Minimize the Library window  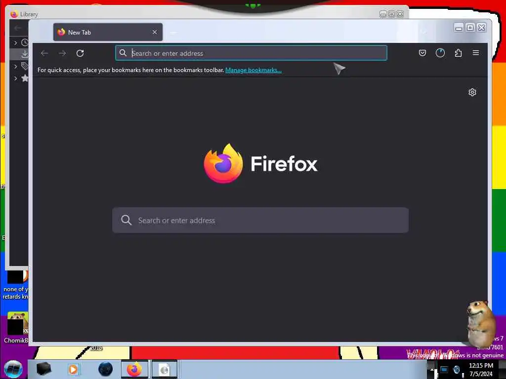pyautogui.click(x=383, y=14)
